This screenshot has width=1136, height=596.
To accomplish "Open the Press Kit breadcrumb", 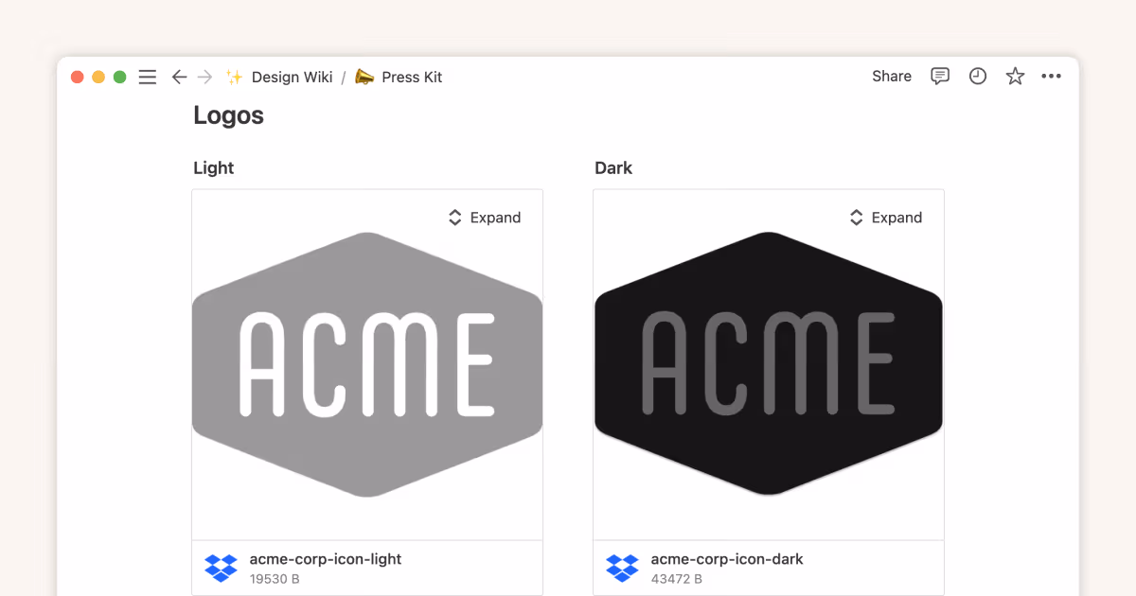I will coord(411,77).
